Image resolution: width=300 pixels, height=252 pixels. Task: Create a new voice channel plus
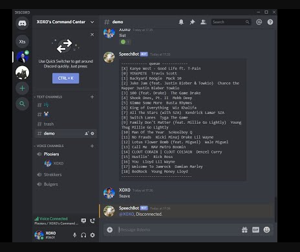(x=92, y=146)
